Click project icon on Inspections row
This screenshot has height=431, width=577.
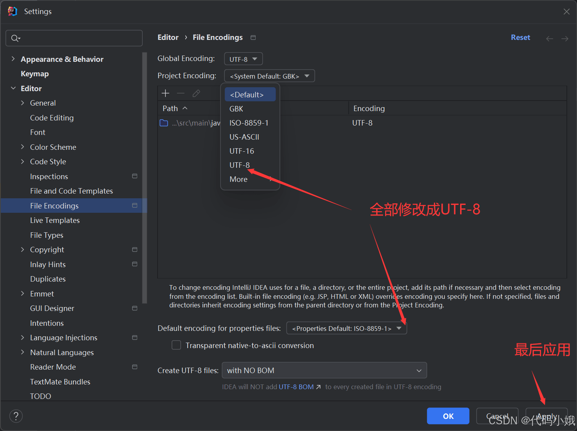[135, 176]
